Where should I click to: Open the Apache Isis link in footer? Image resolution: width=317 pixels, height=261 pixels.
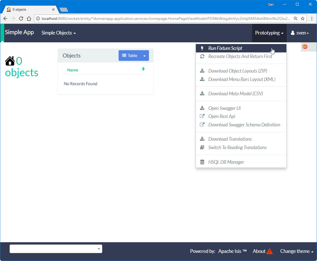click(x=232, y=251)
